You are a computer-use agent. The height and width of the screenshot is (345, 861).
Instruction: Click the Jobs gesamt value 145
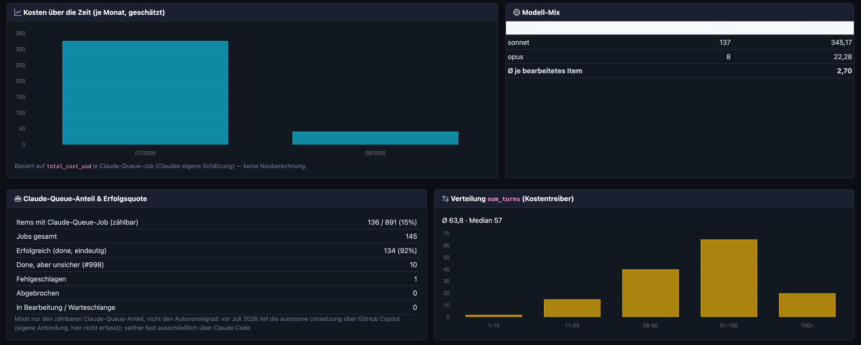411,236
